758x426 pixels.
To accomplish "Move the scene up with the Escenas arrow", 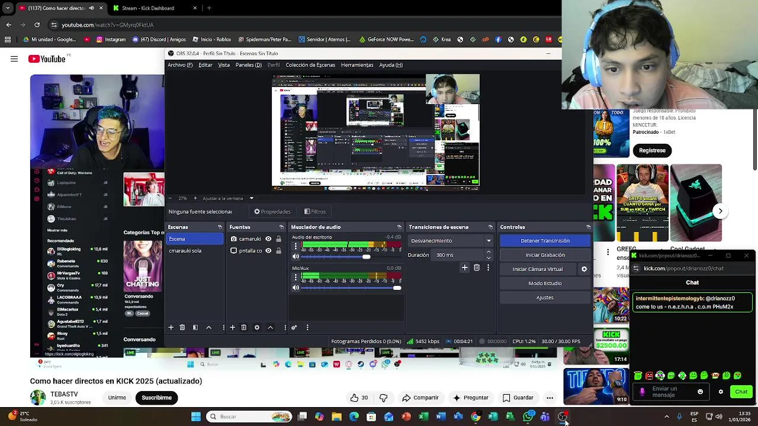I will point(208,327).
